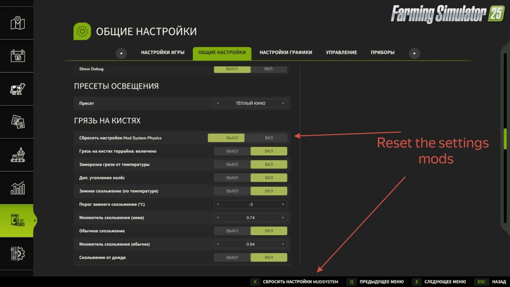Switch to НАСТРОЙКИ ГРАФИКИ tab
Screen dimensions: 510x287
click(286, 53)
